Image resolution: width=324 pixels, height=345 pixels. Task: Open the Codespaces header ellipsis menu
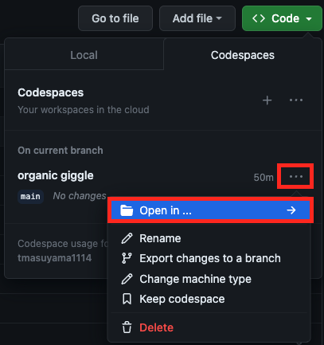coord(296,100)
